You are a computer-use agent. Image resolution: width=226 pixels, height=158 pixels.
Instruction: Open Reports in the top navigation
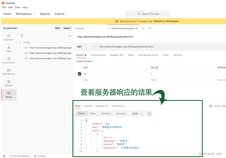(x=45, y=14)
